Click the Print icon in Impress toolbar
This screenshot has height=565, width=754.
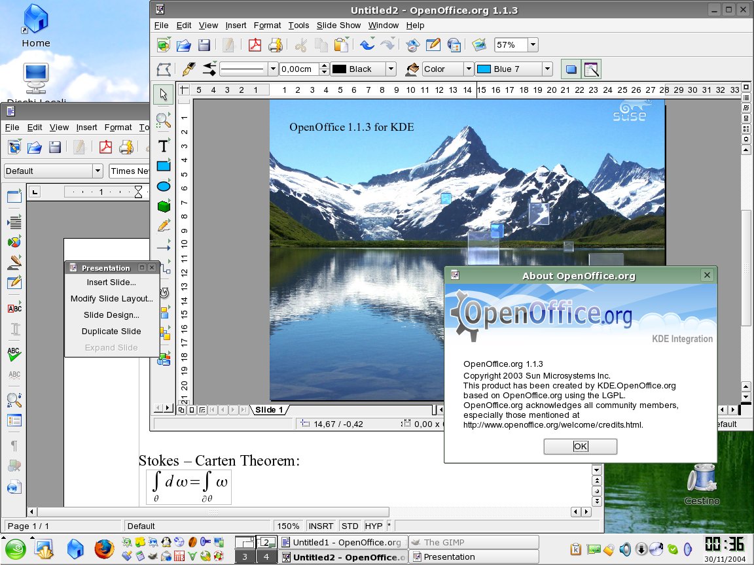(275, 45)
